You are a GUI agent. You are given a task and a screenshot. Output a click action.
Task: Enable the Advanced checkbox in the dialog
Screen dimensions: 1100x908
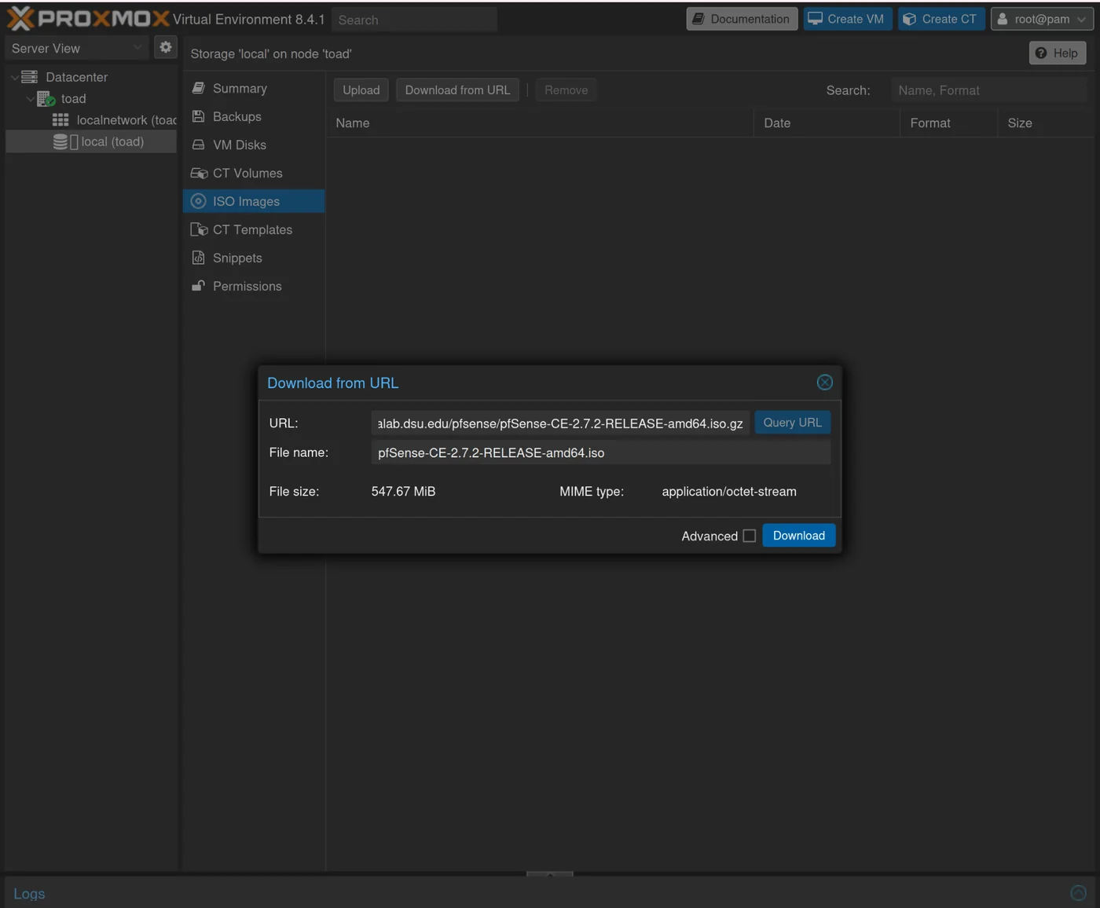[749, 535]
